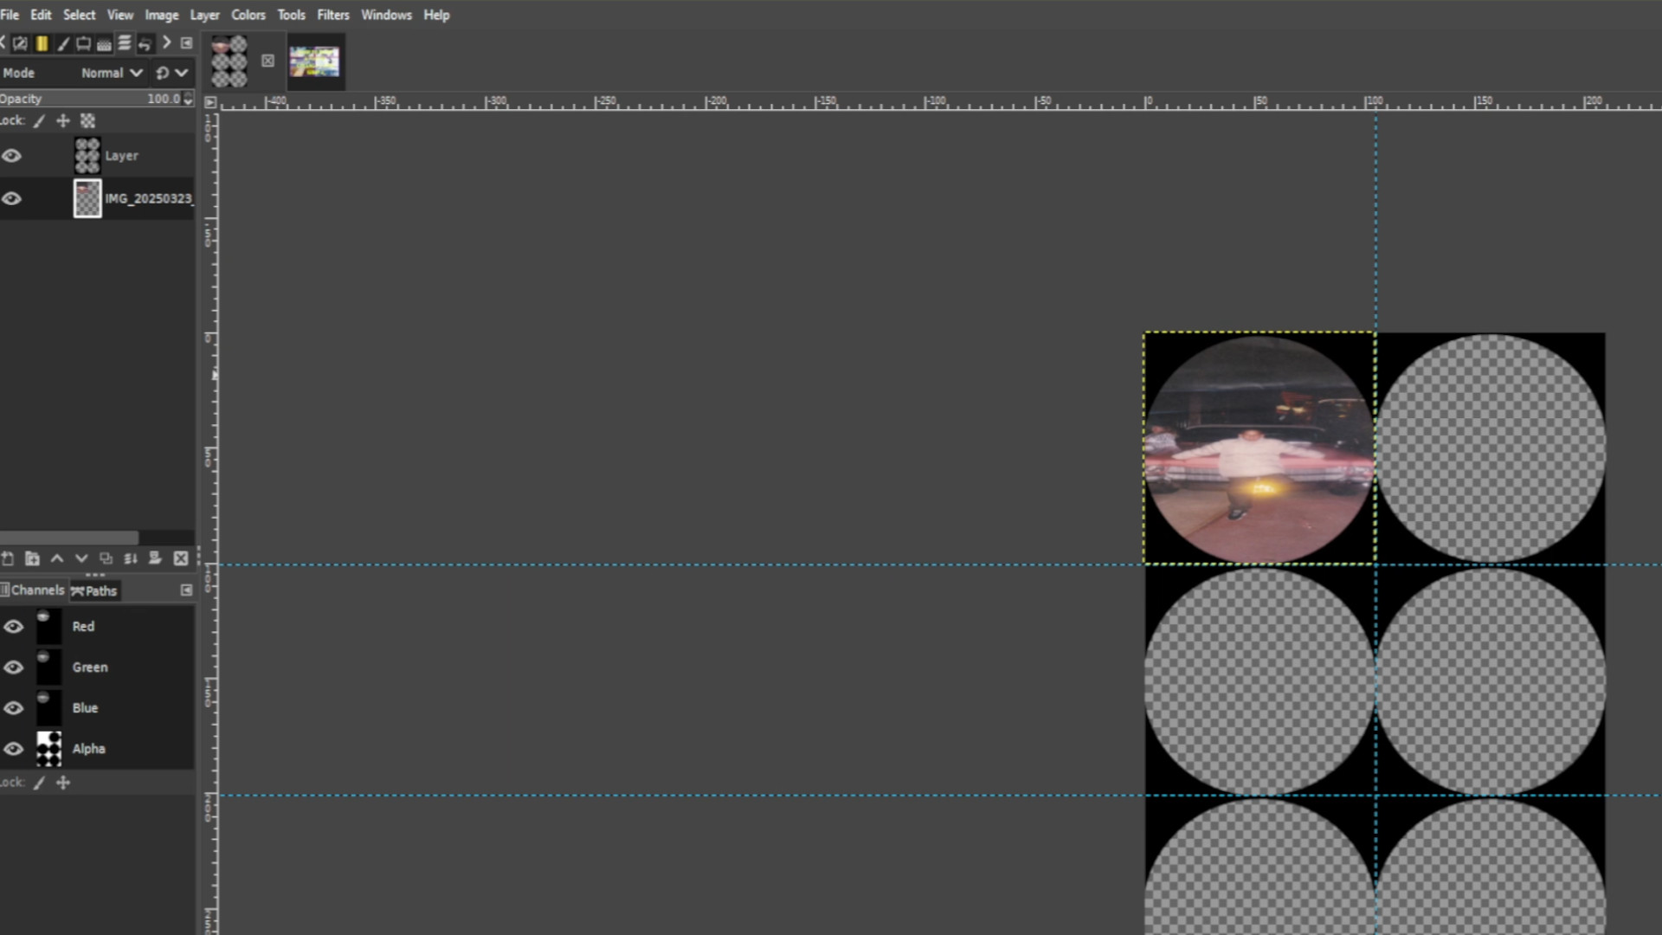Screen dimensions: 1662x935
Task: Toggle channel position lock icon
Action: [63, 783]
